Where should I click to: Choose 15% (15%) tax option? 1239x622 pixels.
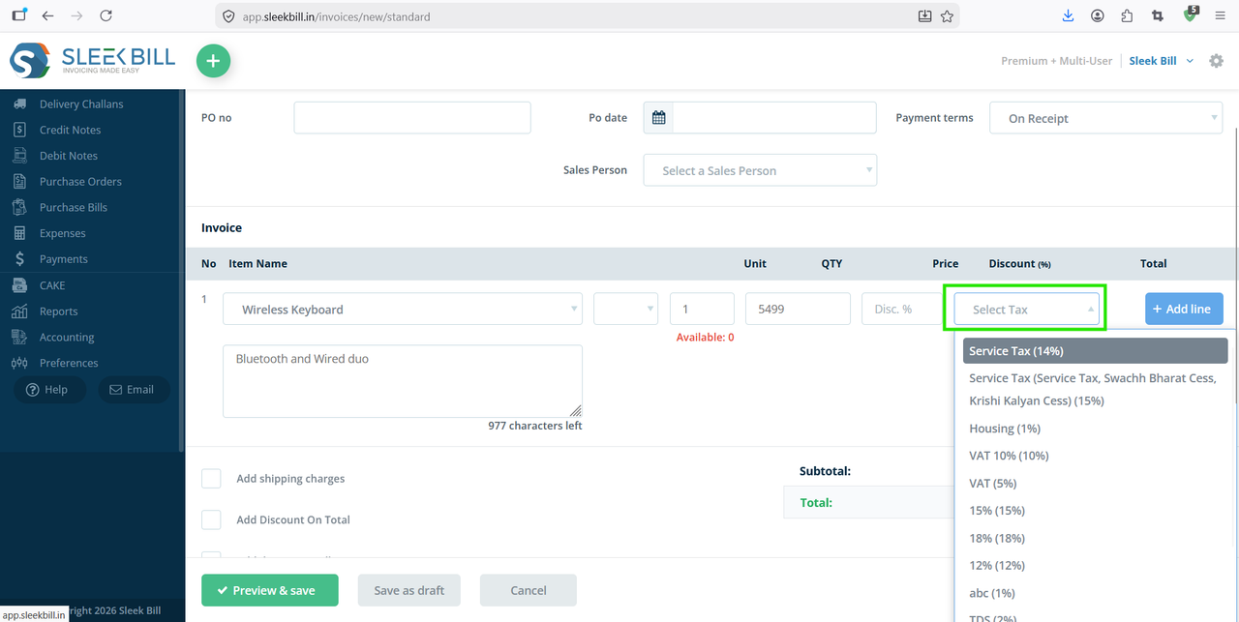coord(1096,510)
